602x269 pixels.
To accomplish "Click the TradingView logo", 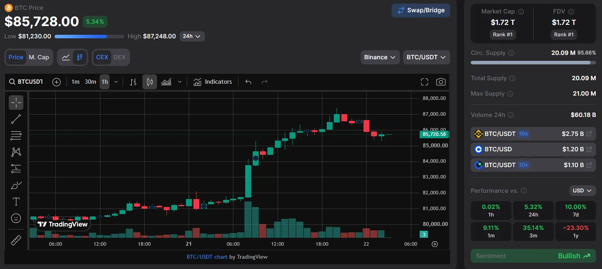I will (63, 224).
